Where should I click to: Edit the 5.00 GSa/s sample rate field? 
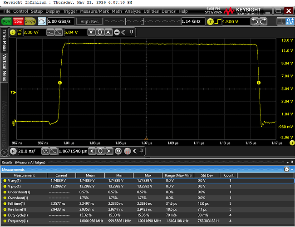tap(61, 21)
